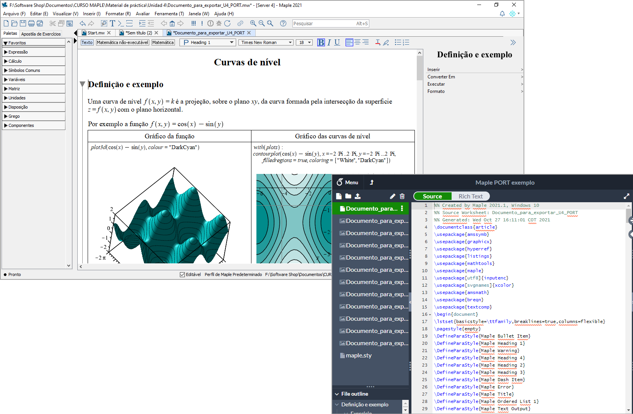The image size is (633, 414).
Task: Toggle Bold formatting in Maple
Action: [321, 42]
